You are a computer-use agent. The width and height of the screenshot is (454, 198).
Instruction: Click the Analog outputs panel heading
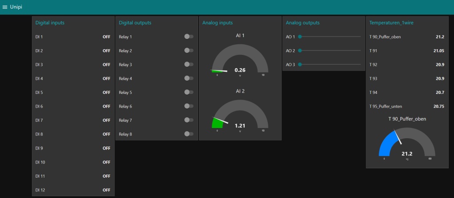click(x=302, y=23)
